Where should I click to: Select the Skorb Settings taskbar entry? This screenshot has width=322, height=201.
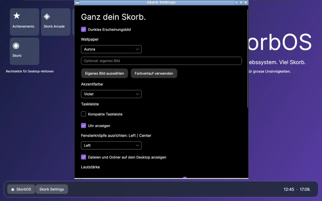pyautogui.click(x=51, y=189)
